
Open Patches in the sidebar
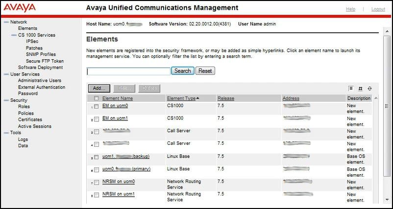coord(34,48)
